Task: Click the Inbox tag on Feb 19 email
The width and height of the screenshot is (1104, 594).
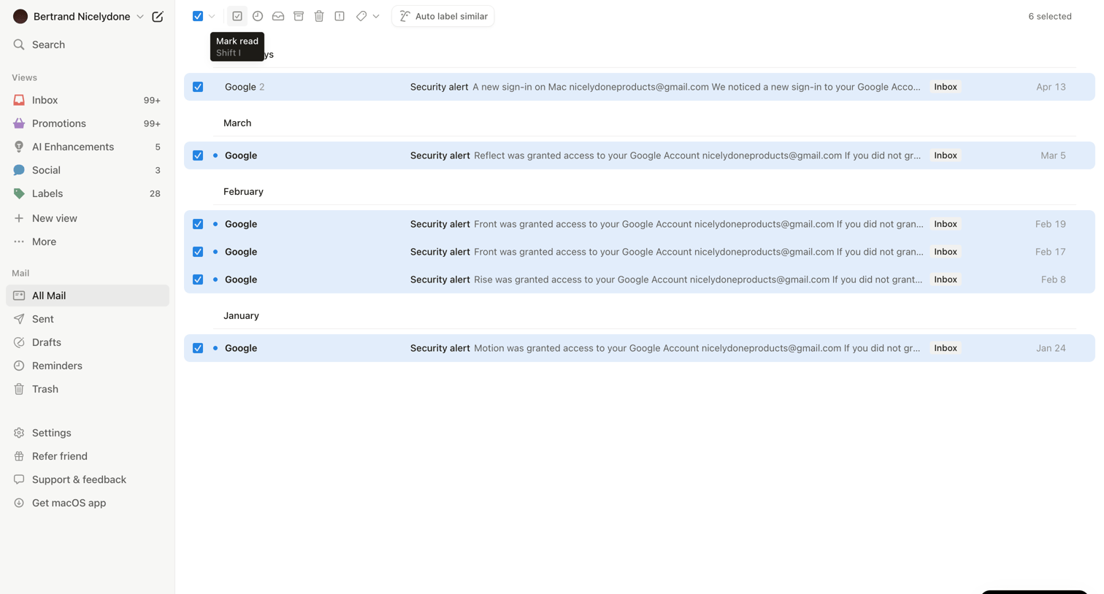Action: coord(946,224)
